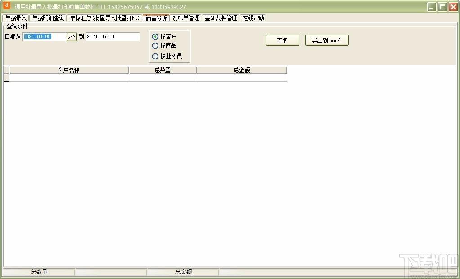Click the 查询 button

click(282, 40)
